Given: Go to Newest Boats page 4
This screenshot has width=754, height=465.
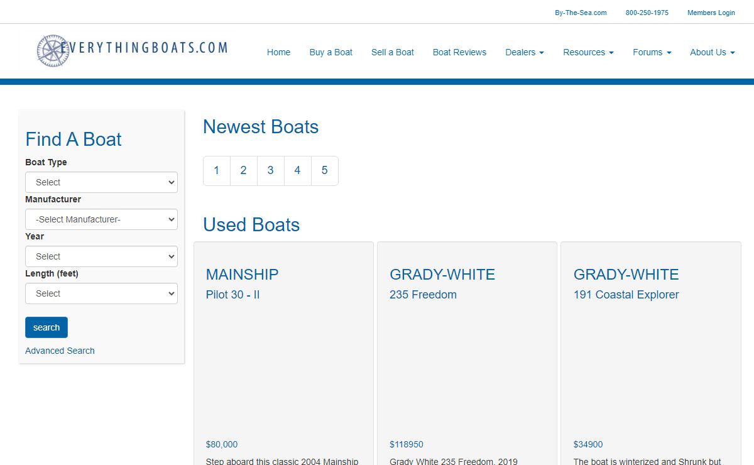Looking at the screenshot, I should coord(298,170).
